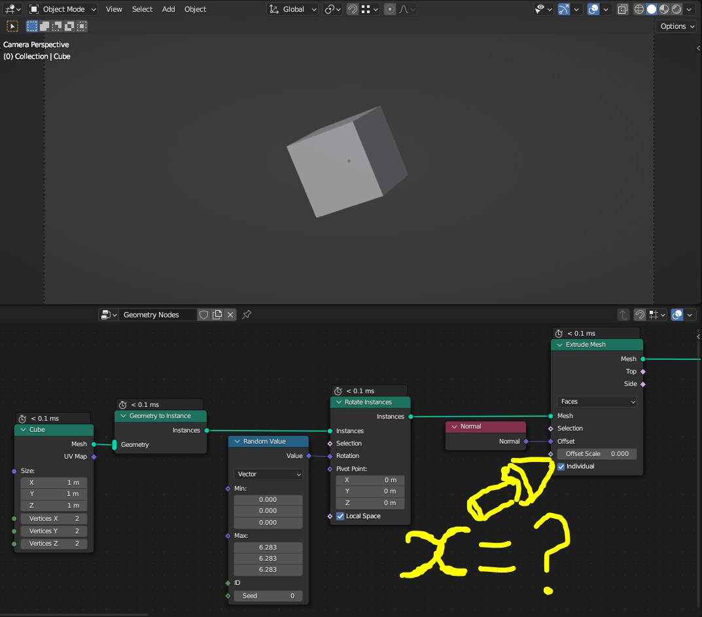The image size is (702, 617).
Task: Open object visibility and selectability menu
Action: 543,9
